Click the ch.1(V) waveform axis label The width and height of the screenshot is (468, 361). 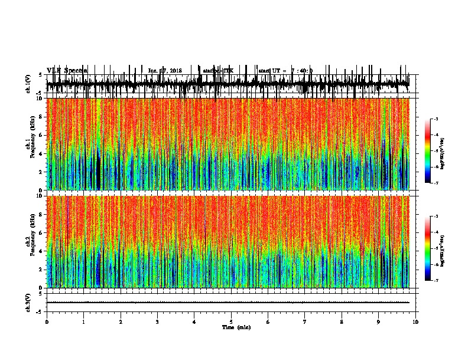(28, 84)
